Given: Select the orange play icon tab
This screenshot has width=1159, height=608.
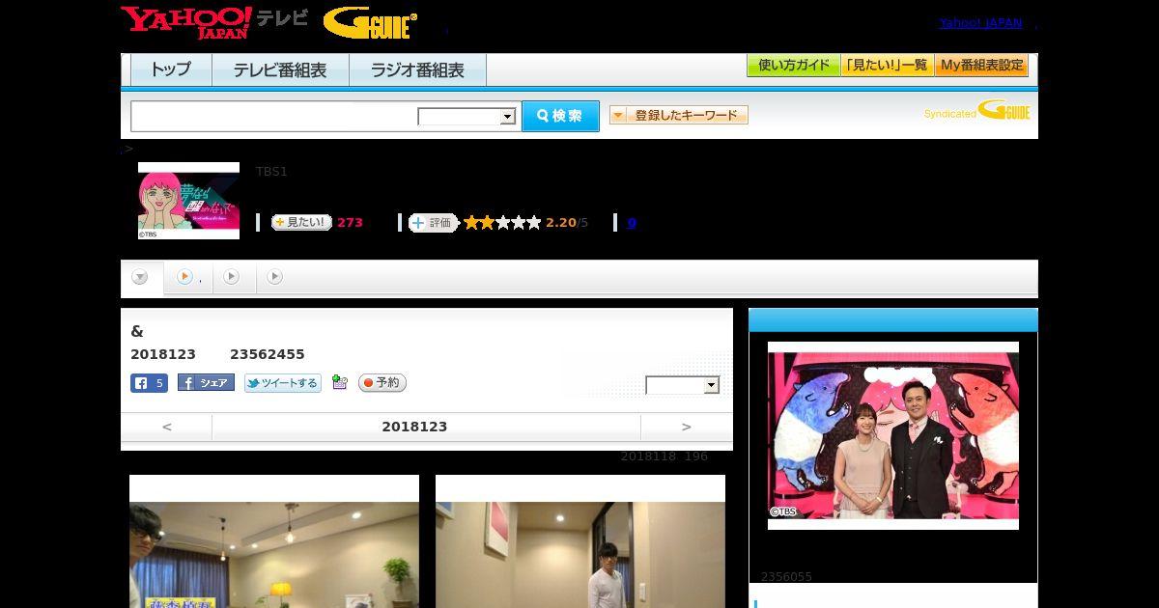Looking at the screenshot, I should pyautogui.click(x=184, y=277).
